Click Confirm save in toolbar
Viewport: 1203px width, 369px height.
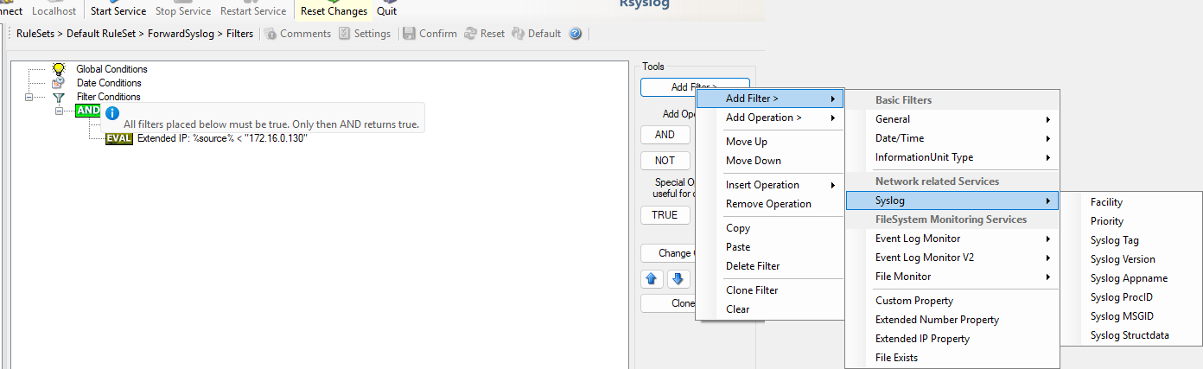(430, 34)
